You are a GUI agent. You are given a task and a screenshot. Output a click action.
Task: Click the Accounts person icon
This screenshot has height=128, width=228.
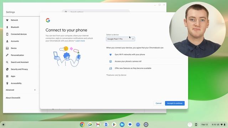(x=7, y=41)
